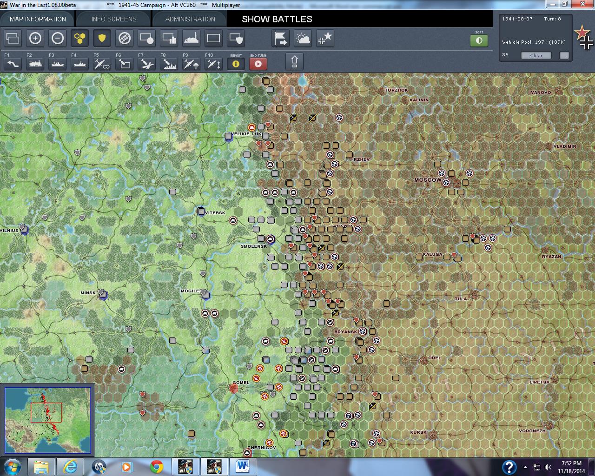Click the Clear button
This screenshot has width=595, height=476.
pos(536,55)
